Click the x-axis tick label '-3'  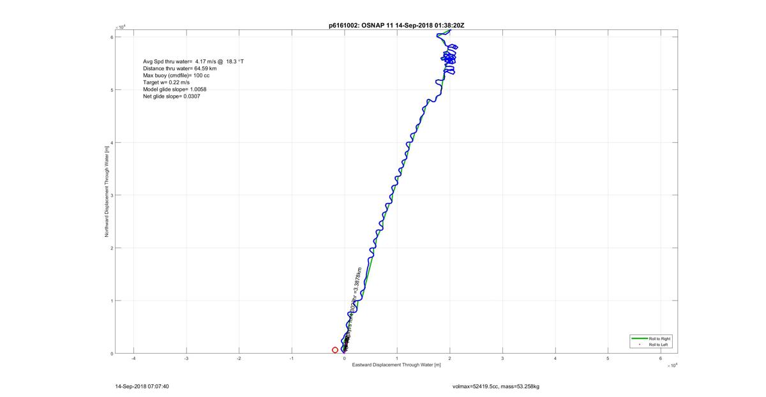coord(186,359)
